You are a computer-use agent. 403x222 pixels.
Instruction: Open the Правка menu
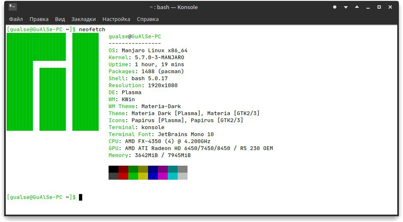tap(39, 19)
